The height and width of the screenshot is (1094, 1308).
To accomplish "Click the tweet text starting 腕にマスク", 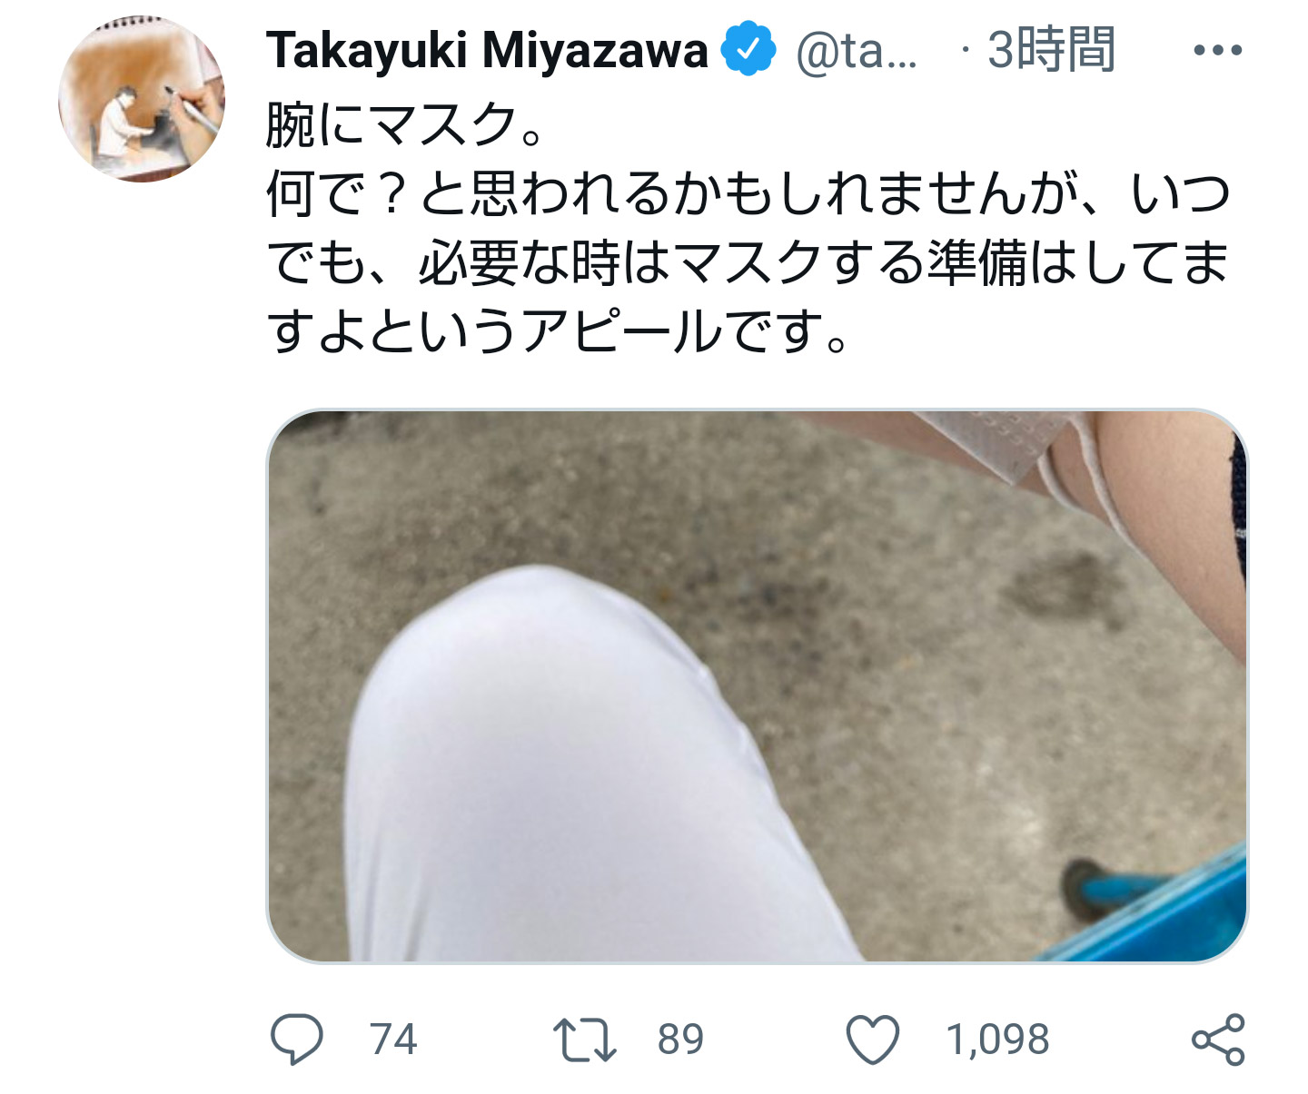I will 748,228.
